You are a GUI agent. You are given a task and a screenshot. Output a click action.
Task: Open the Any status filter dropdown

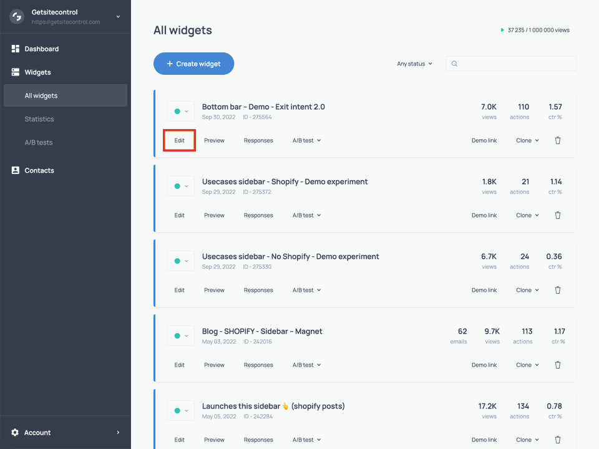click(414, 64)
